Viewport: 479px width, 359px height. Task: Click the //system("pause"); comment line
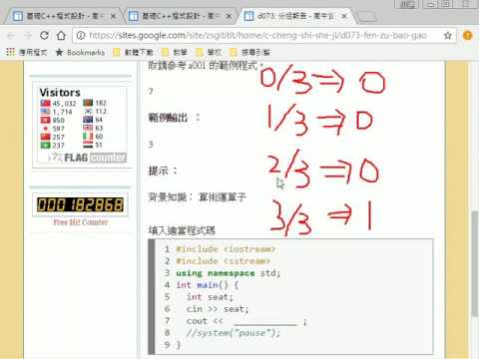pos(234,333)
